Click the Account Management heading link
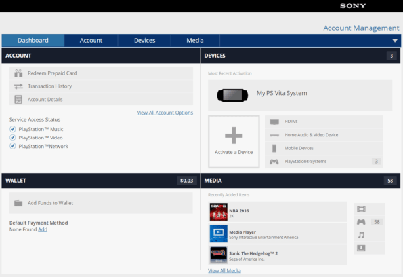Screen dimensions: 403x277 (361, 28)
